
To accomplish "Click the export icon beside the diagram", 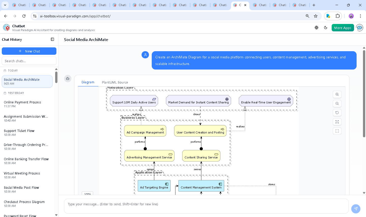I will (x=68, y=79).
